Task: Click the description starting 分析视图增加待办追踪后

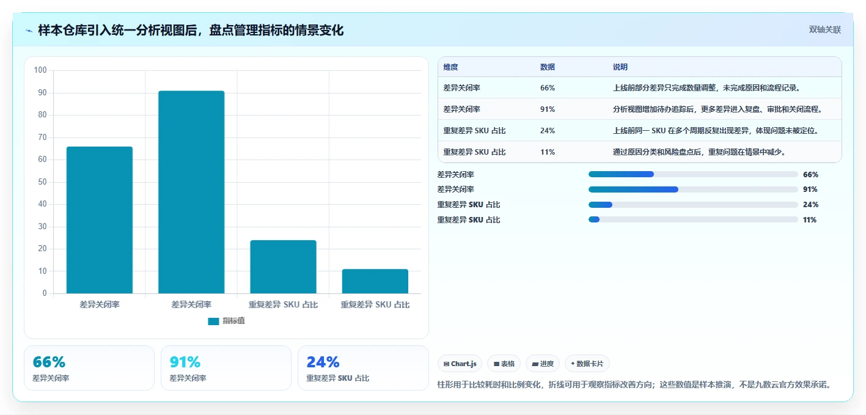Action: point(718,109)
